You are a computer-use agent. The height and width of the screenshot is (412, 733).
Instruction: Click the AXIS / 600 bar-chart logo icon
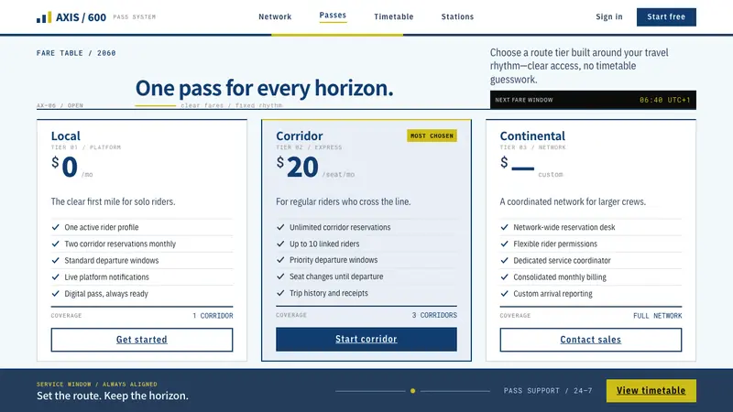pos(44,17)
